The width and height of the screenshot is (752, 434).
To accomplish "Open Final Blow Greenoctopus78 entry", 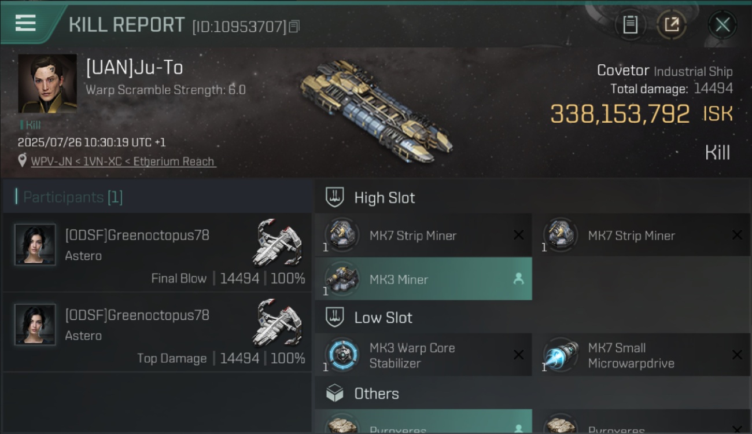I will (x=157, y=252).
